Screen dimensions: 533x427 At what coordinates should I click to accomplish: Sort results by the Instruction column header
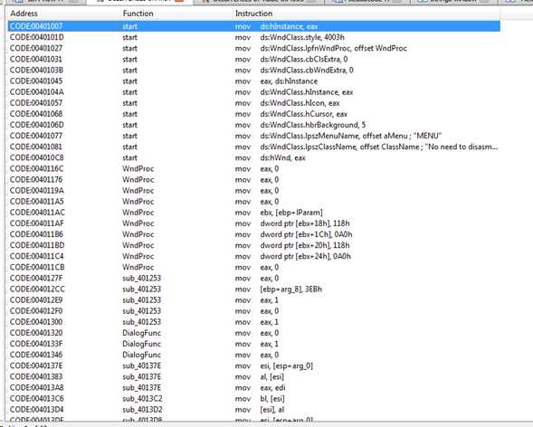[253, 14]
